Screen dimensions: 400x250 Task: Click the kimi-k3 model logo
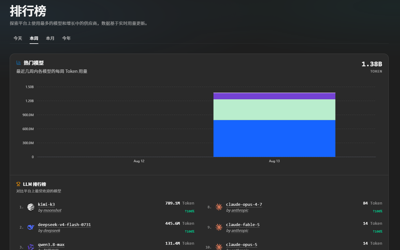point(31,207)
